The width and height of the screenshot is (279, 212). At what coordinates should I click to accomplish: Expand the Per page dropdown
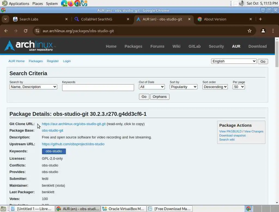239,87
